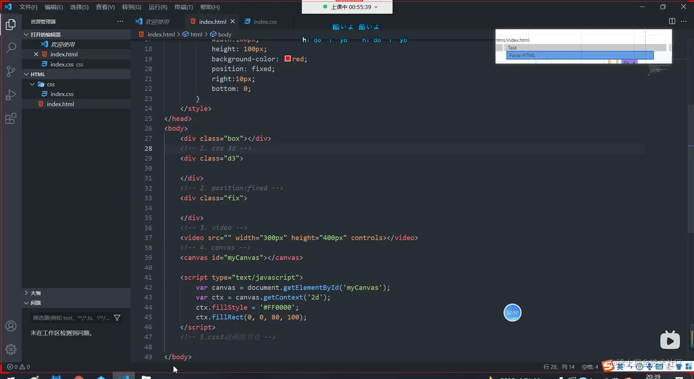
Task: Open the Extensions view
Action: pyautogui.click(x=11, y=119)
